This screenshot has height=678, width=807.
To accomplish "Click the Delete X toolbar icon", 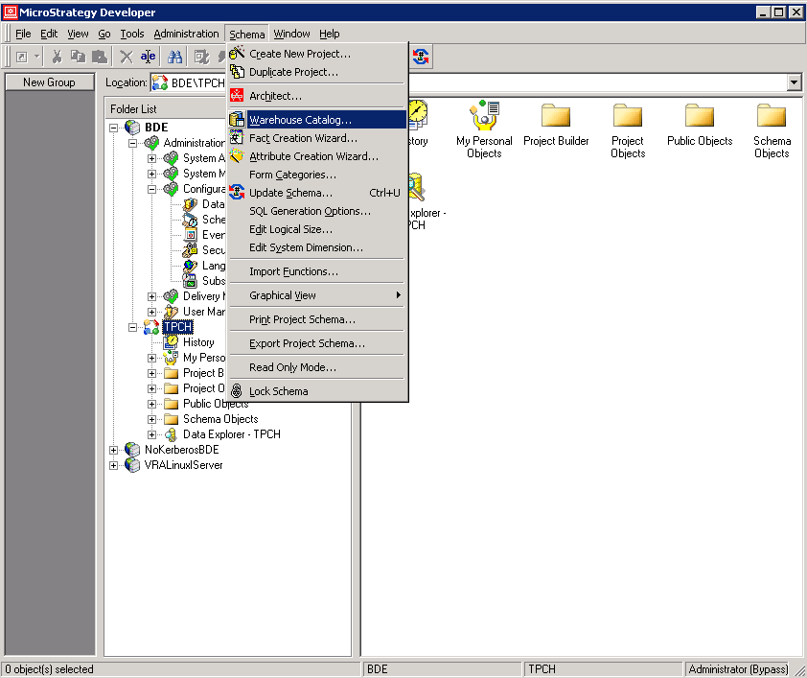I will tap(127, 57).
